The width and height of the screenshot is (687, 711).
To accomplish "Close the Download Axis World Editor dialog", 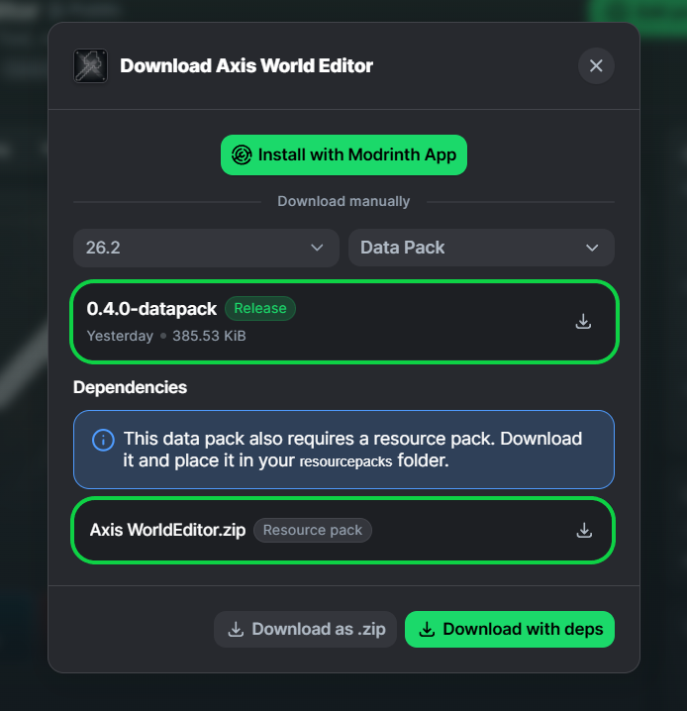I will pyautogui.click(x=596, y=65).
